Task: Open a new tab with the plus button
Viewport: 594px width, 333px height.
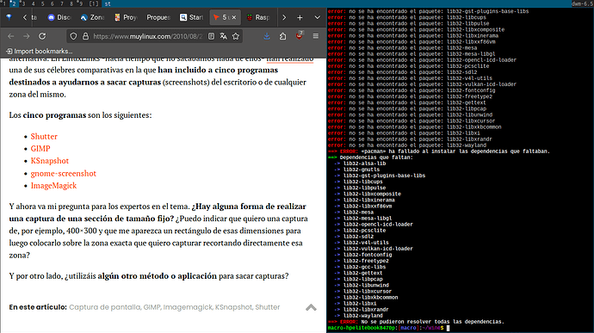Action: 300,17
